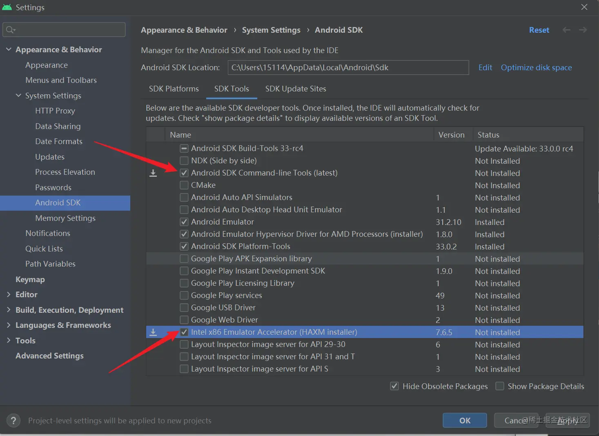Click the Android SDK Location path field
Screen dimensions: 599x436
(x=348, y=67)
